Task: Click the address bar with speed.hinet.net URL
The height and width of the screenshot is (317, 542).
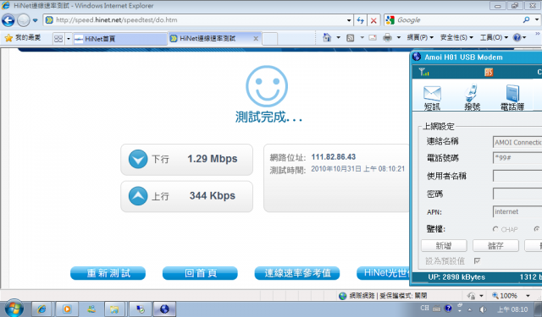Action: [x=197, y=20]
